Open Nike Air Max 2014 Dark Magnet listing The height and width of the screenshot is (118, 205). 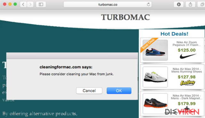(x=186, y=97)
